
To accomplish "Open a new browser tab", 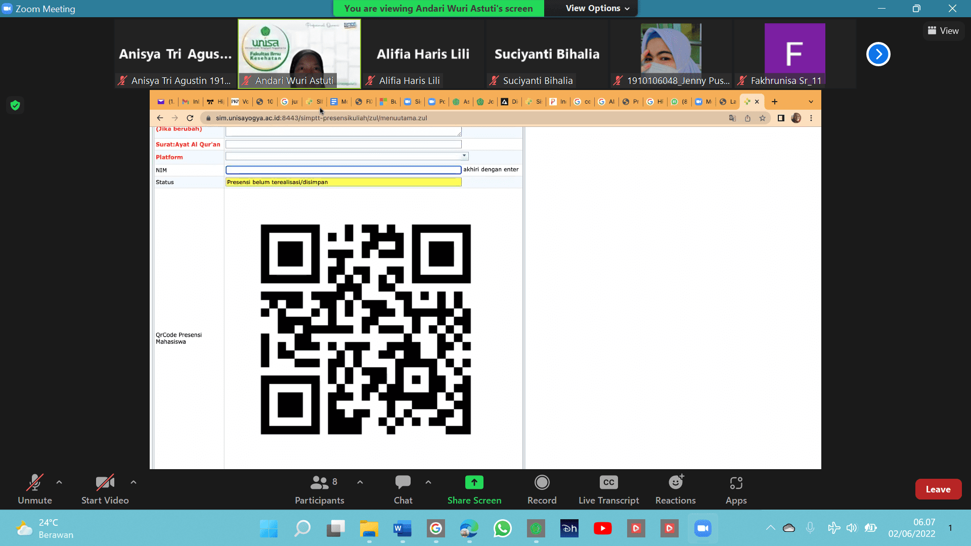I will coord(774,102).
